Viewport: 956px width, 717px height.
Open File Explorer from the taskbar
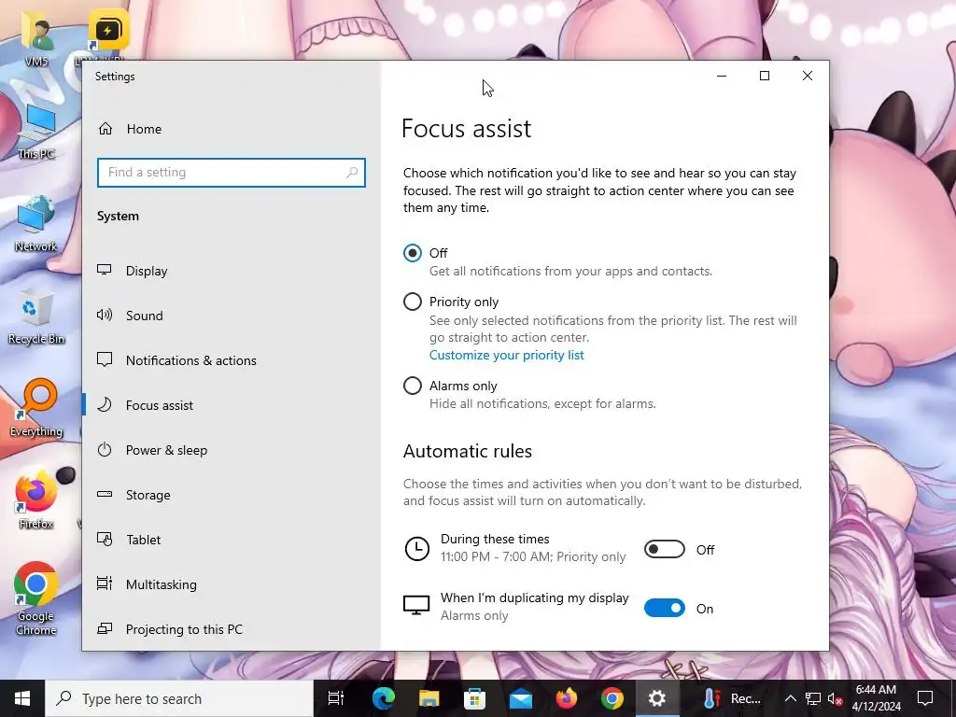(x=429, y=698)
